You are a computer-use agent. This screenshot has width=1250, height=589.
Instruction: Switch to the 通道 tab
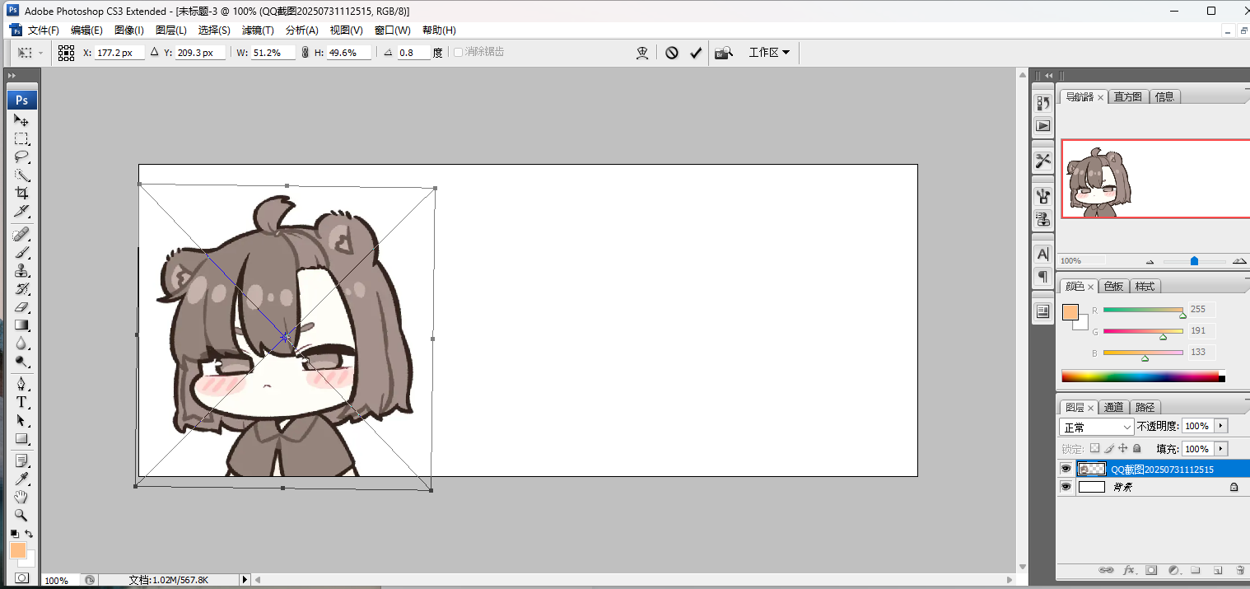(1113, 407)
